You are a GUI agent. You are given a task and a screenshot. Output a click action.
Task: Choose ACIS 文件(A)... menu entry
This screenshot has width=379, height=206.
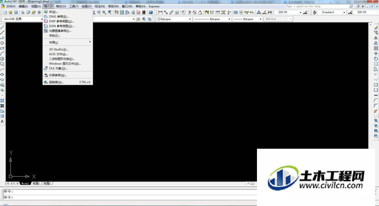[67, 54]
